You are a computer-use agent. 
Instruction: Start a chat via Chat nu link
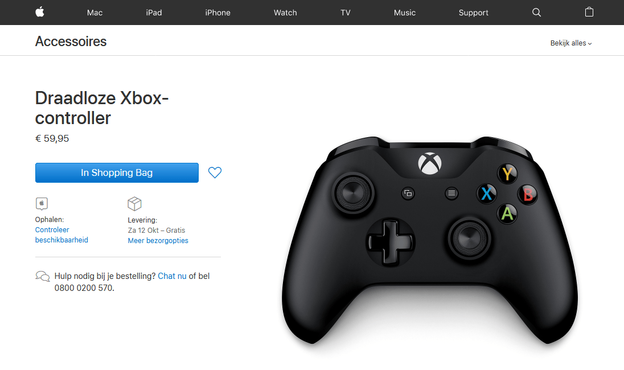172,276
